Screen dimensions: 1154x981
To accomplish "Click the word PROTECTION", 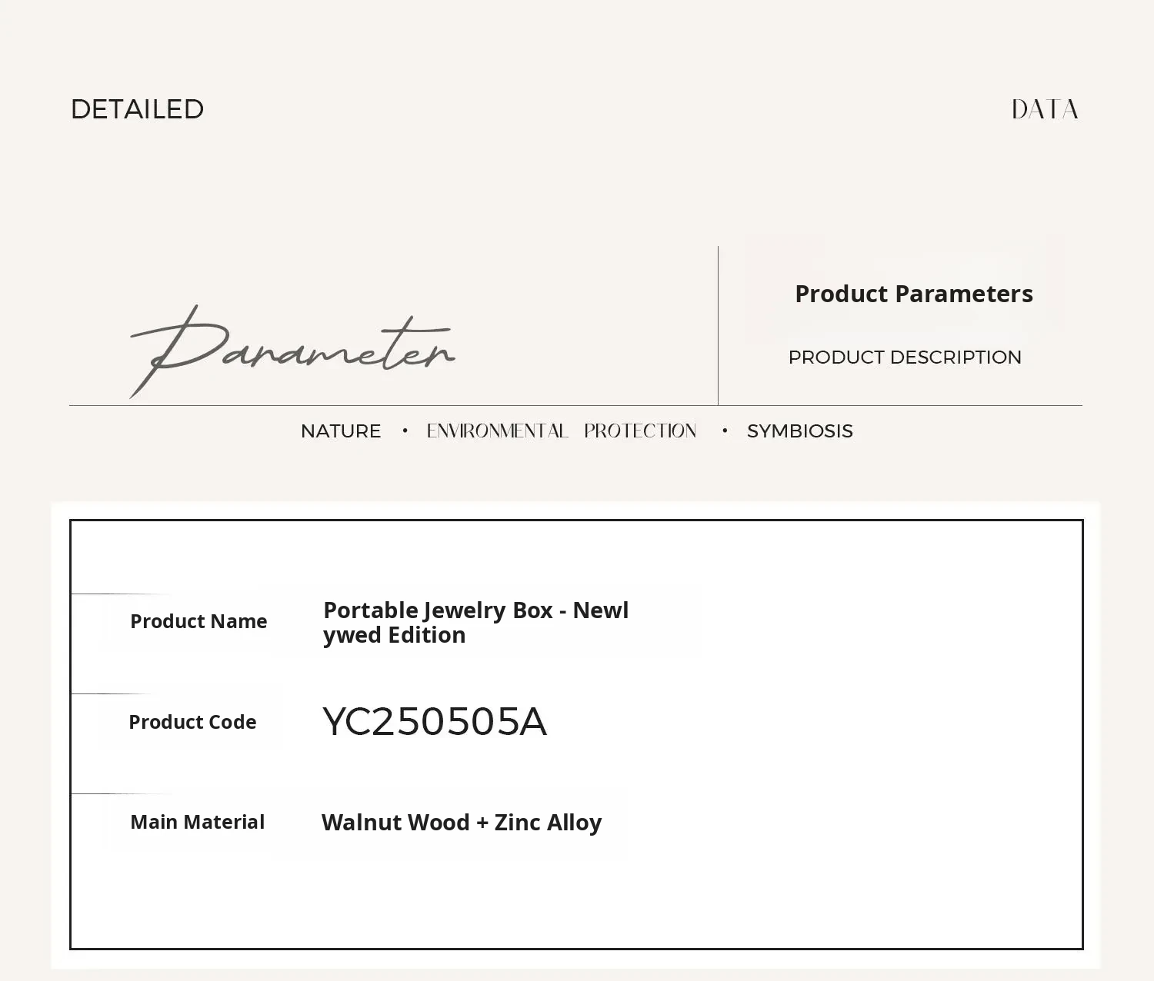I will 640,431.
